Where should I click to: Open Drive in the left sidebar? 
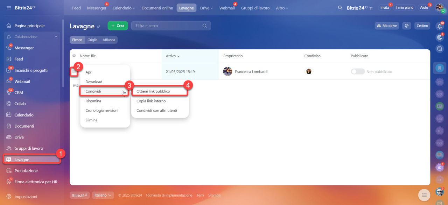19,137
